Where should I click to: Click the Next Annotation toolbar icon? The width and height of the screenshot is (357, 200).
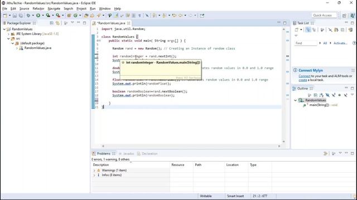pos(155,16)
